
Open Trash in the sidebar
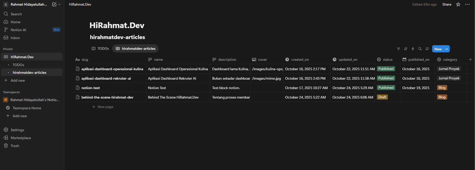tap(15, 146)
